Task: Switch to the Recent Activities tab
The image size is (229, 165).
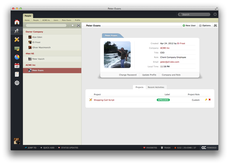Action: [x=156, y=87]
